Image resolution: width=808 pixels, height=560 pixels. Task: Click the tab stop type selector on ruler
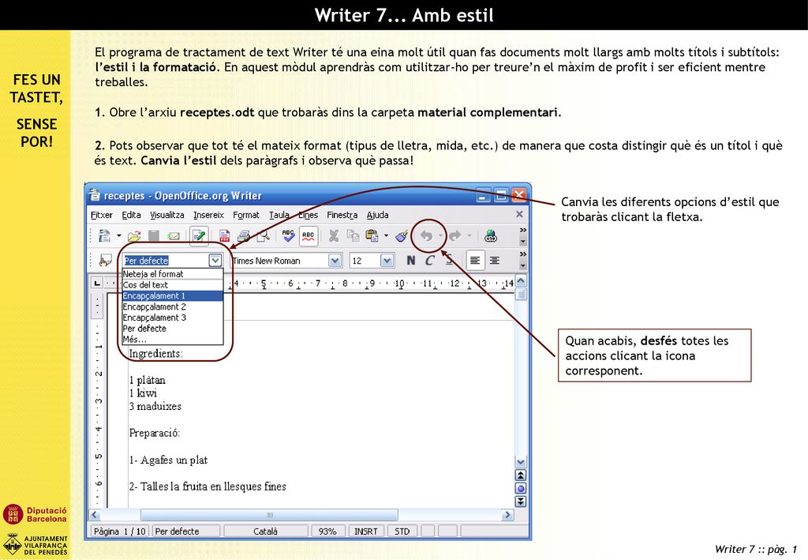coord(97,283)
